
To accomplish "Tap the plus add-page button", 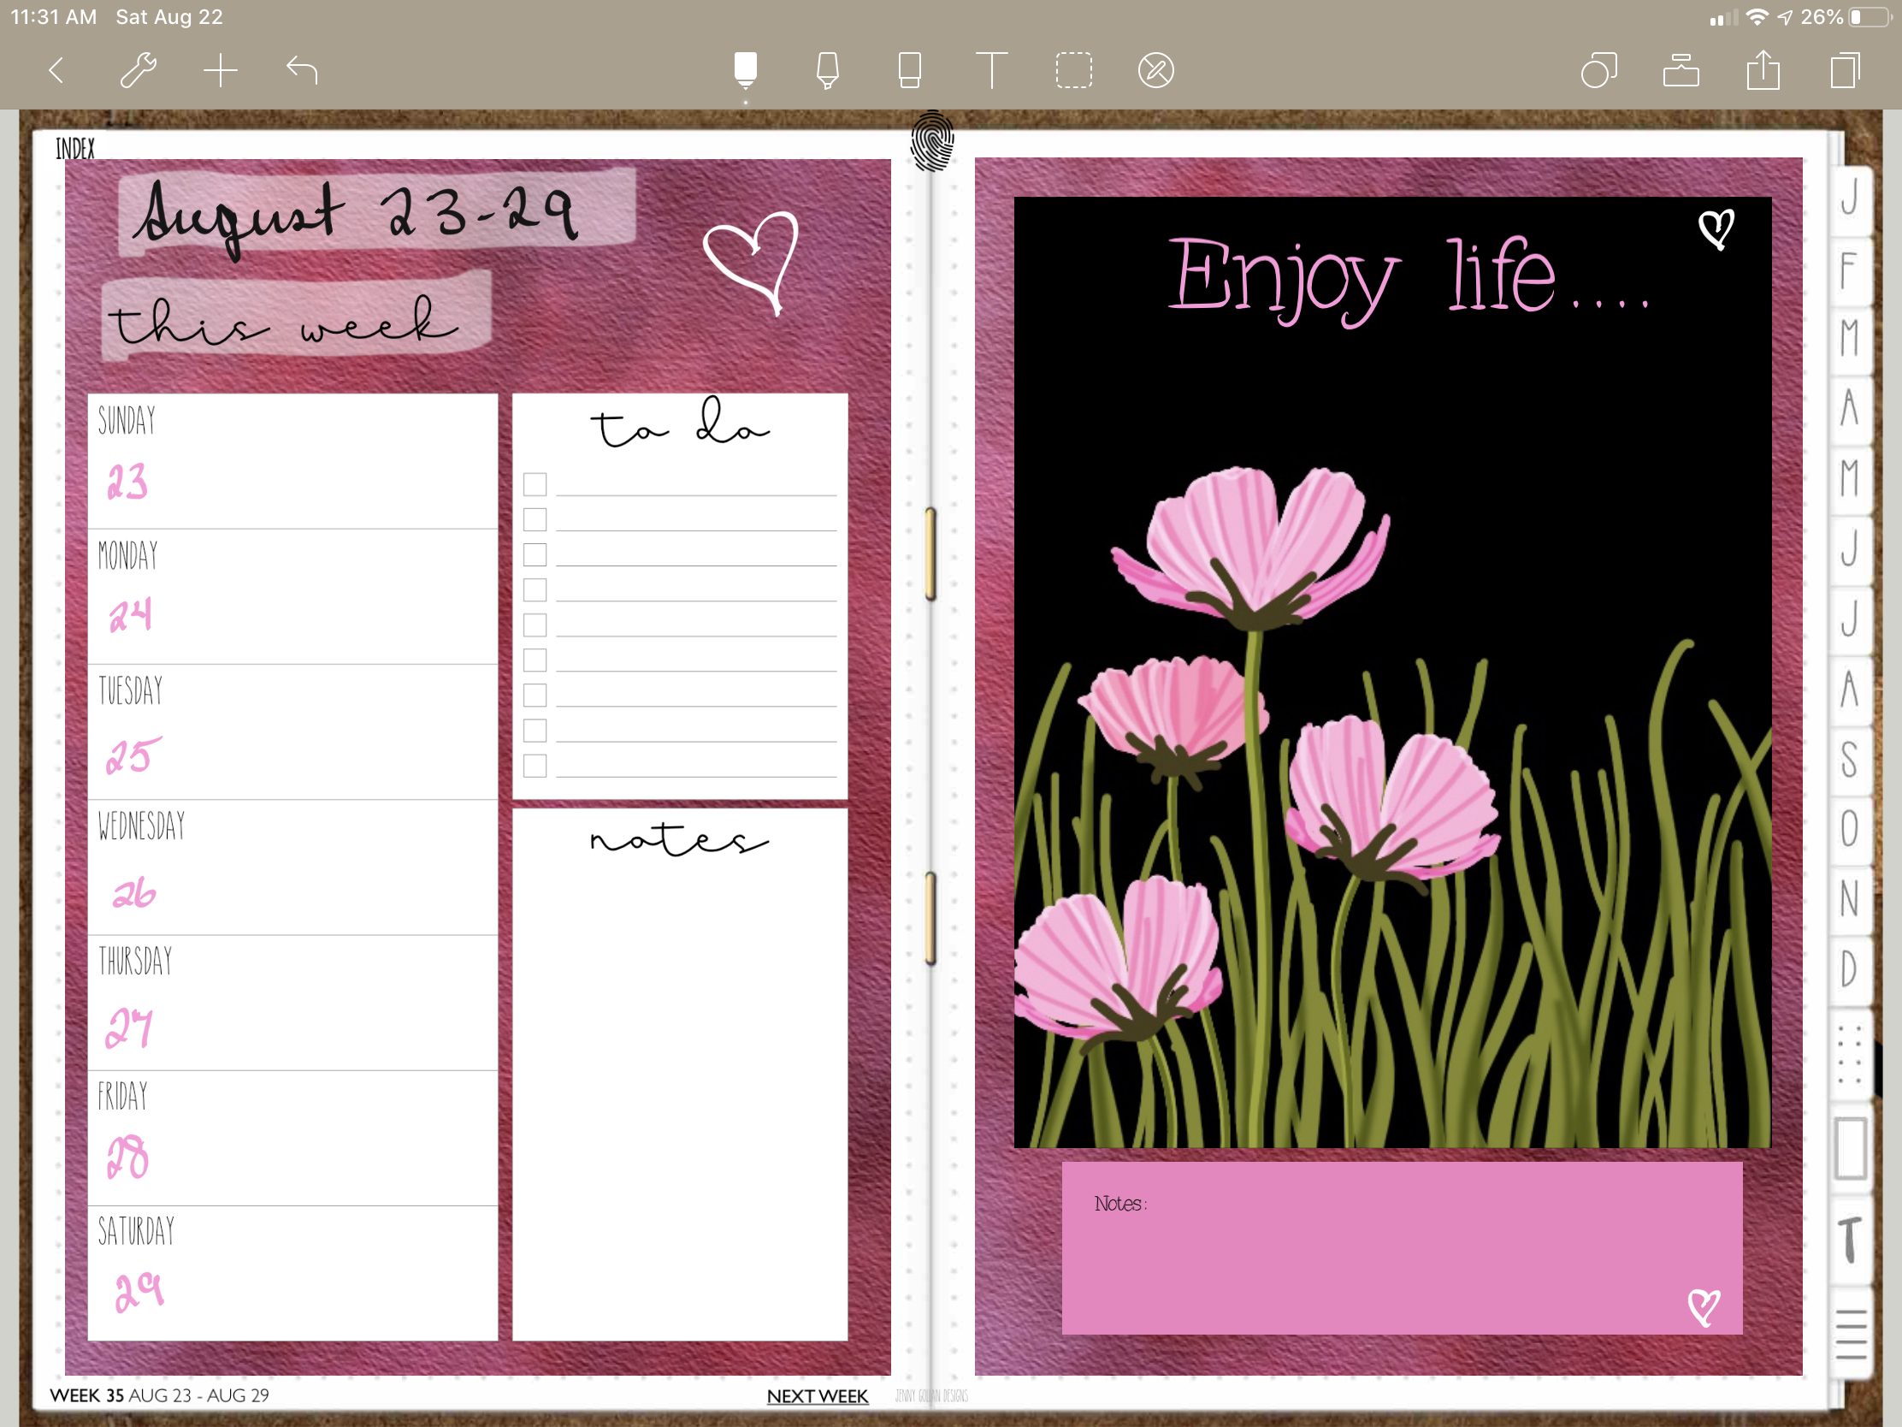I will tap(220, 69).
